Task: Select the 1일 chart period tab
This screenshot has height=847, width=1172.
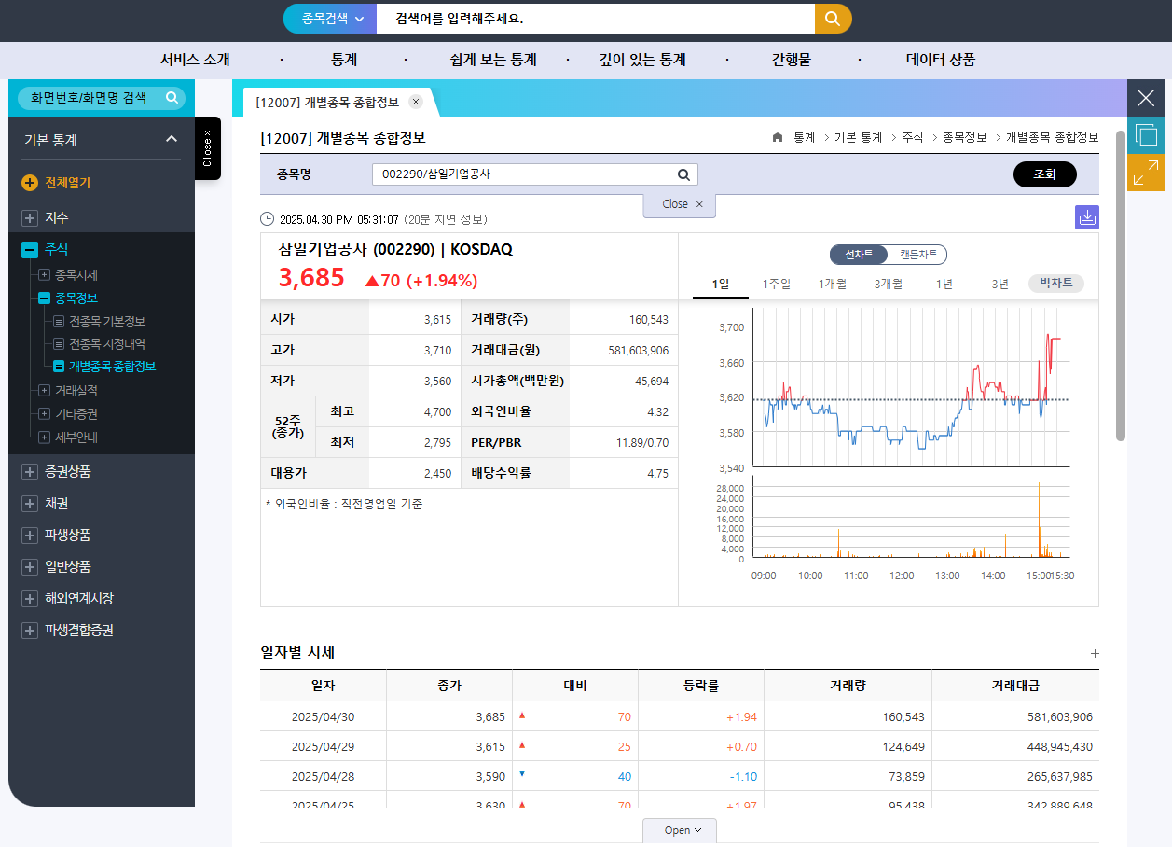Action: coord(721,284)
